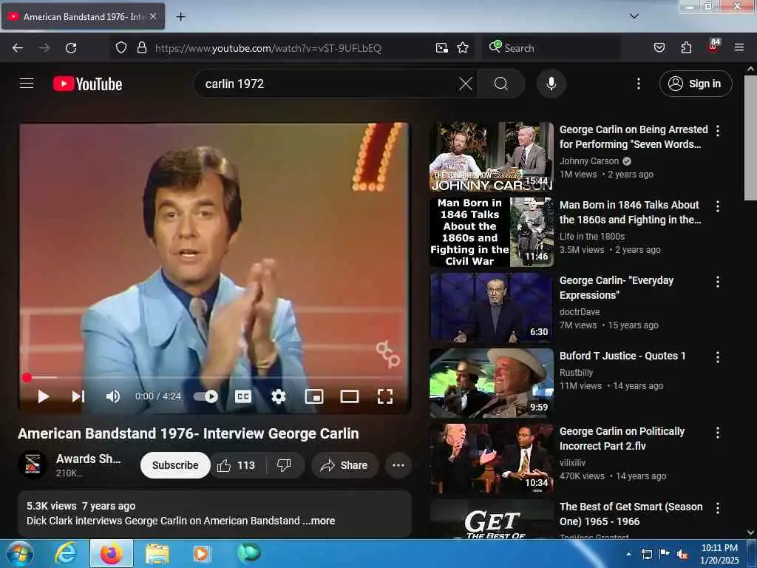Switch to miniplayer mode

314,396
